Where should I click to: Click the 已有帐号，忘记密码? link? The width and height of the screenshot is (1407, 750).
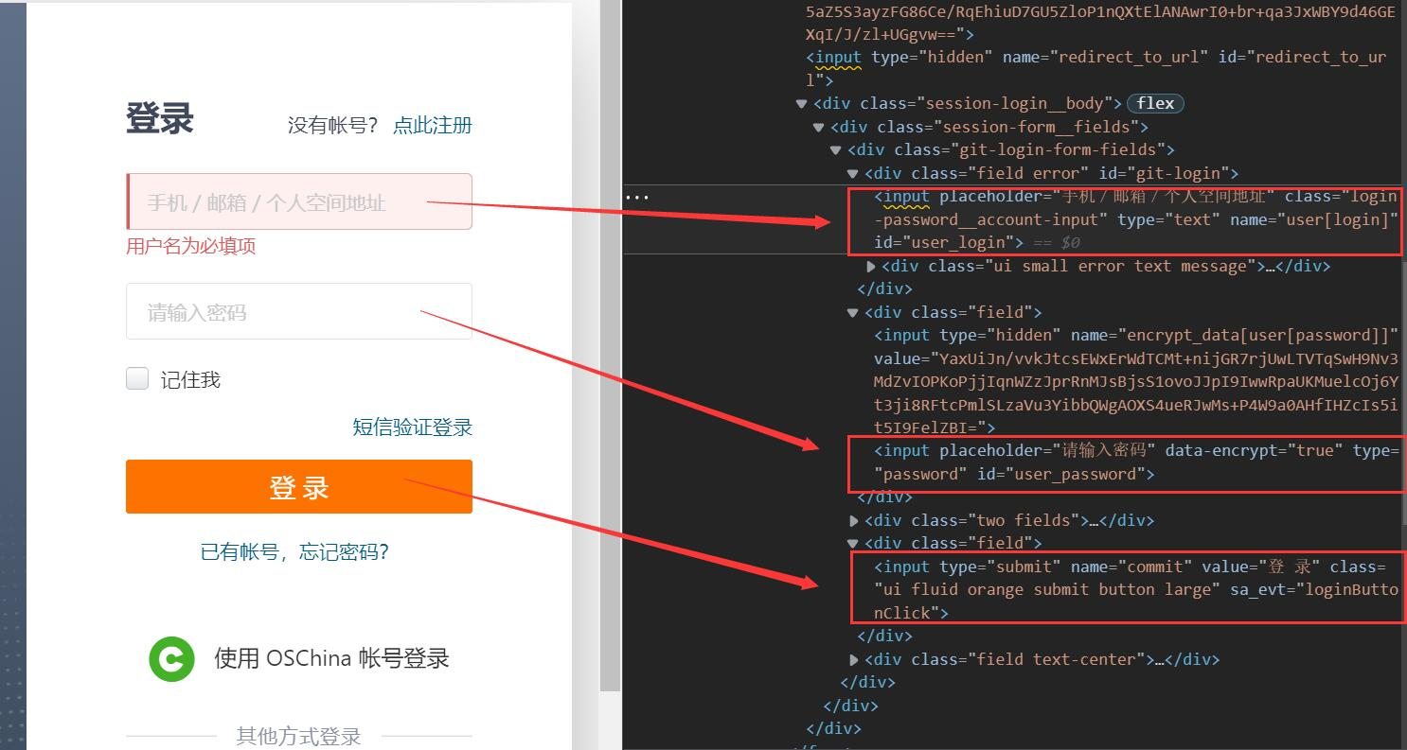click(x=294, y=552)
